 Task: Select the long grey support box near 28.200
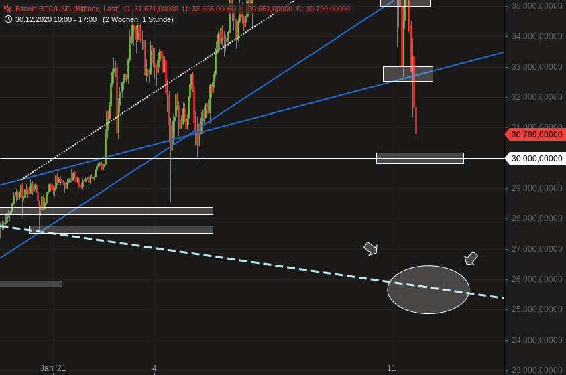107,211
